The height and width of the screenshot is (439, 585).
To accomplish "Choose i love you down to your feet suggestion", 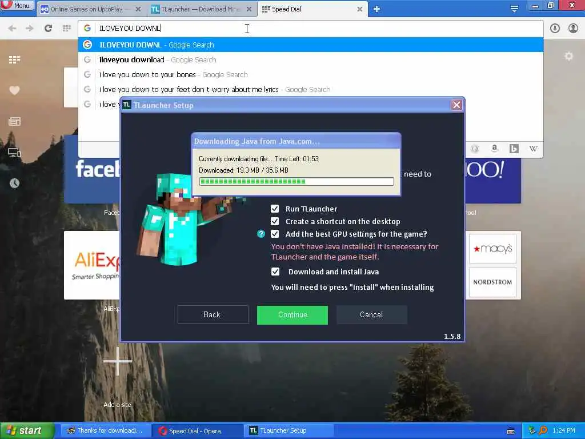I will (310, 90).
